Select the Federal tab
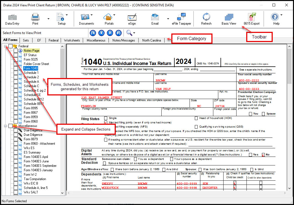Screen dimensions: 294x205 tap(53, 40)
